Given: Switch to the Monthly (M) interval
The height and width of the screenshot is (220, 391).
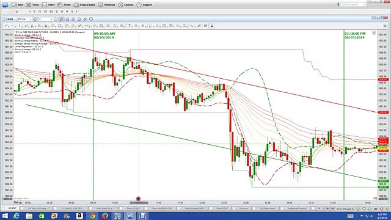Looking at the screenshot, I should pyautogui.click(x=67, y=12).
